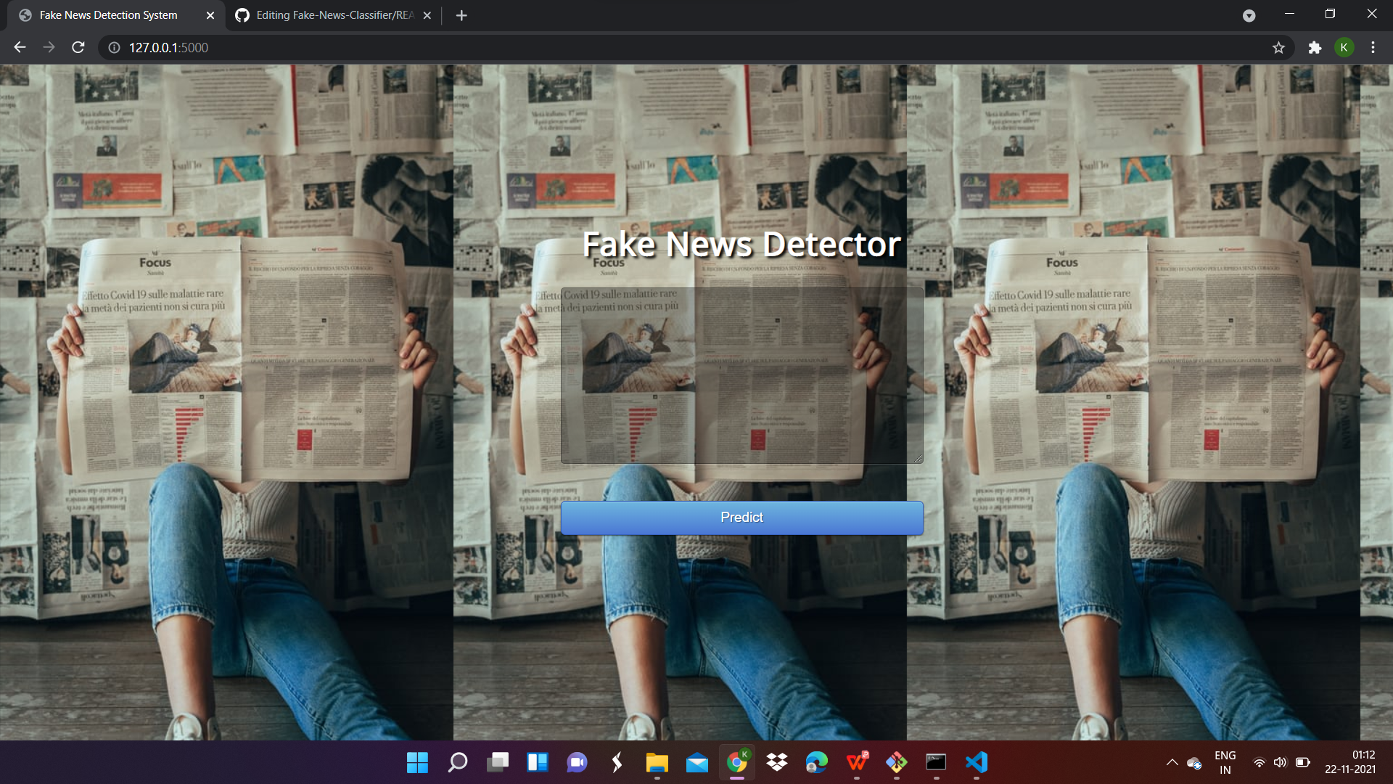1393x784 pixels.
Task: Open the Chrome three-dot menu
Action: pos(1373,47)
